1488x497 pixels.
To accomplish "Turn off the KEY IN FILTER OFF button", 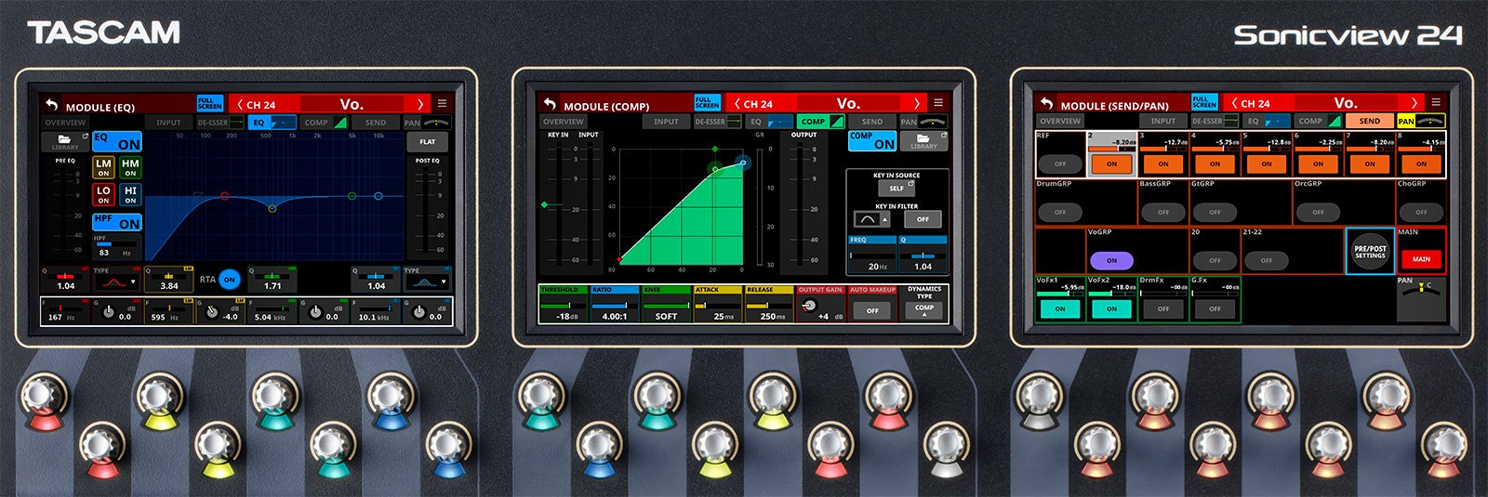I will [923, 219].
